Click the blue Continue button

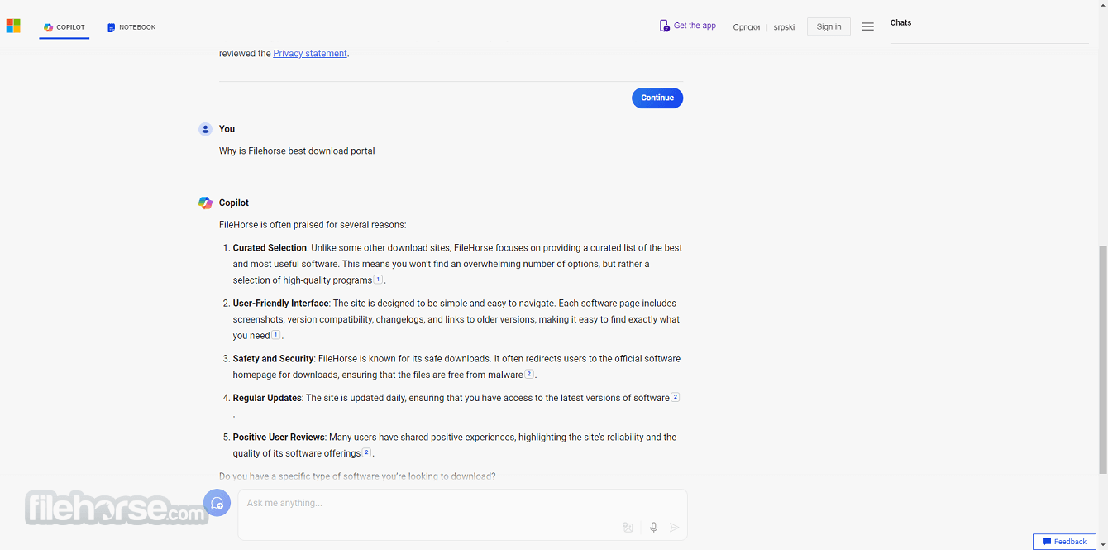click(657, 98)
